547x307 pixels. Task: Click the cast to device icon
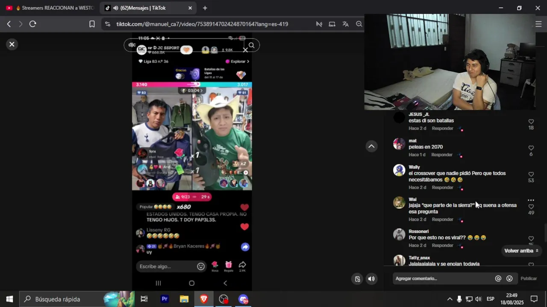332,24
